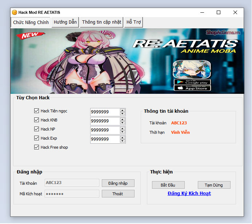Increase the Hack KNB value with up arrow

(x=123, y=120)
